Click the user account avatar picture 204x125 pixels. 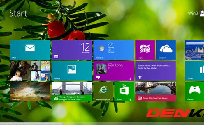point(202,13)
